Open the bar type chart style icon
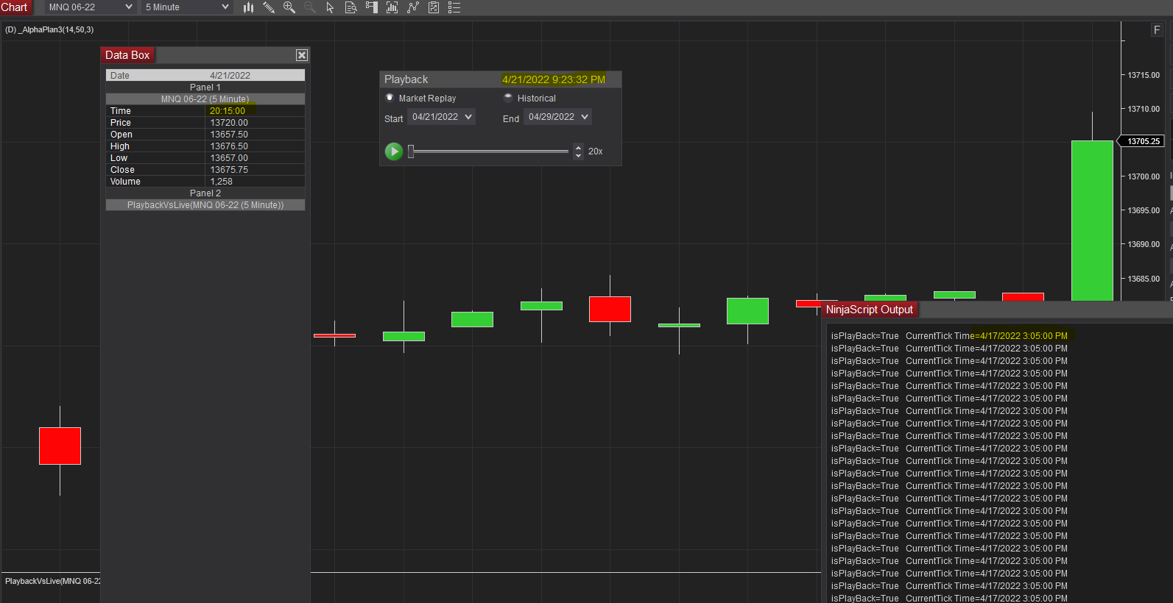 [x=248, y=7]
